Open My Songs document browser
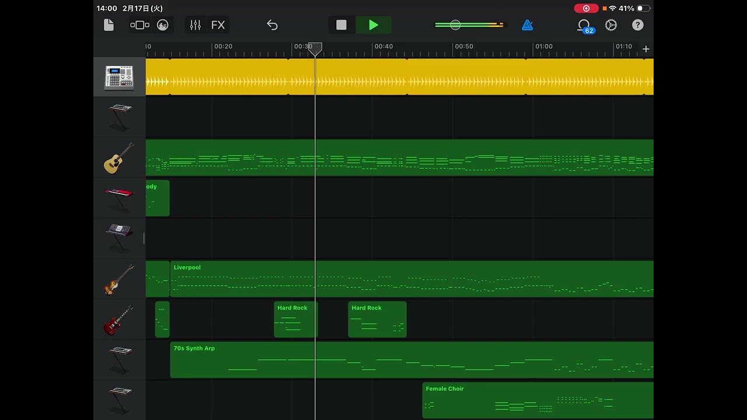Image resolution: width=747 pixels, height=420 pixels. click(109, 25)
